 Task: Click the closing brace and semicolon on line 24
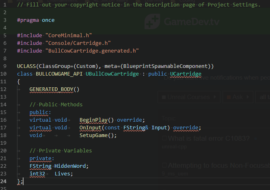click(x=20, y=182)
